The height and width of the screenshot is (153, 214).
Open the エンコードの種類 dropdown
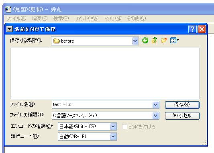tap(113, 126)
